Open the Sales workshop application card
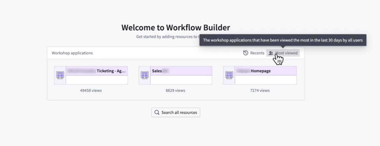Image resolution: width=380 pixels, height=146 pixels. [175, 75]
